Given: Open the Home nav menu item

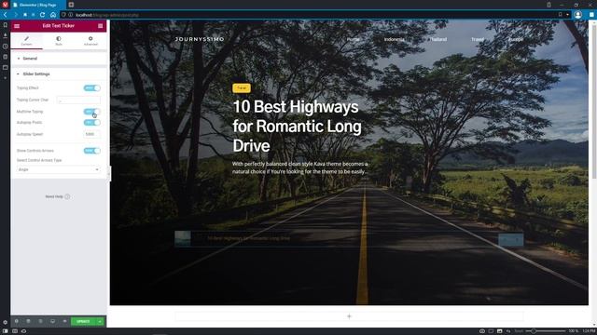Looking at the screenshot, I should [353, 39].
